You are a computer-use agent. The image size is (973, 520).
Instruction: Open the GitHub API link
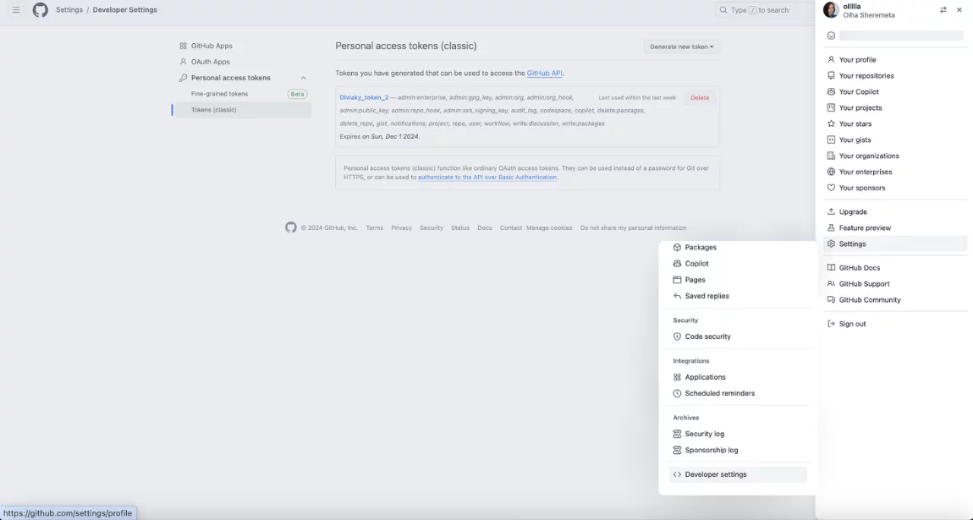pos(545,73)
